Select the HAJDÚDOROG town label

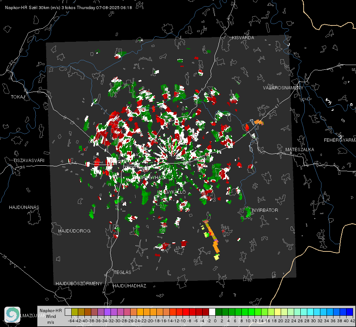(x=74, y=231)
